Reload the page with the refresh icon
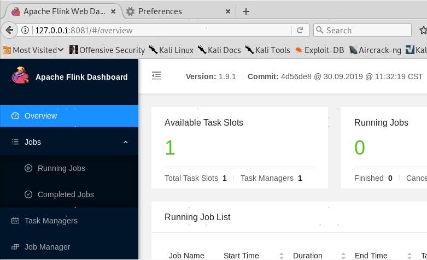 [300, 30]
